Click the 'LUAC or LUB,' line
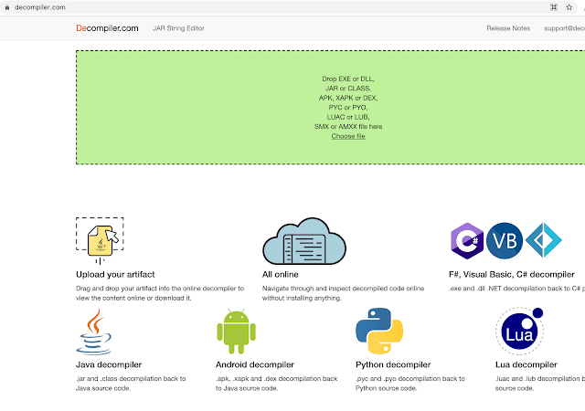This screenshot has width=585, height=411. 348,117
